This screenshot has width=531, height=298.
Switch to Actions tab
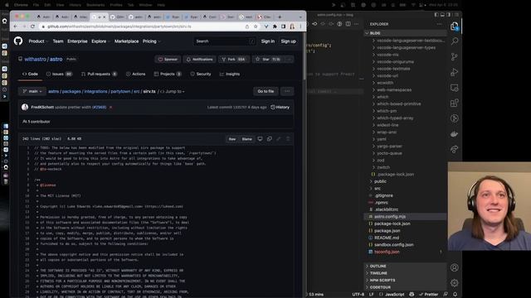coord(135,74)
